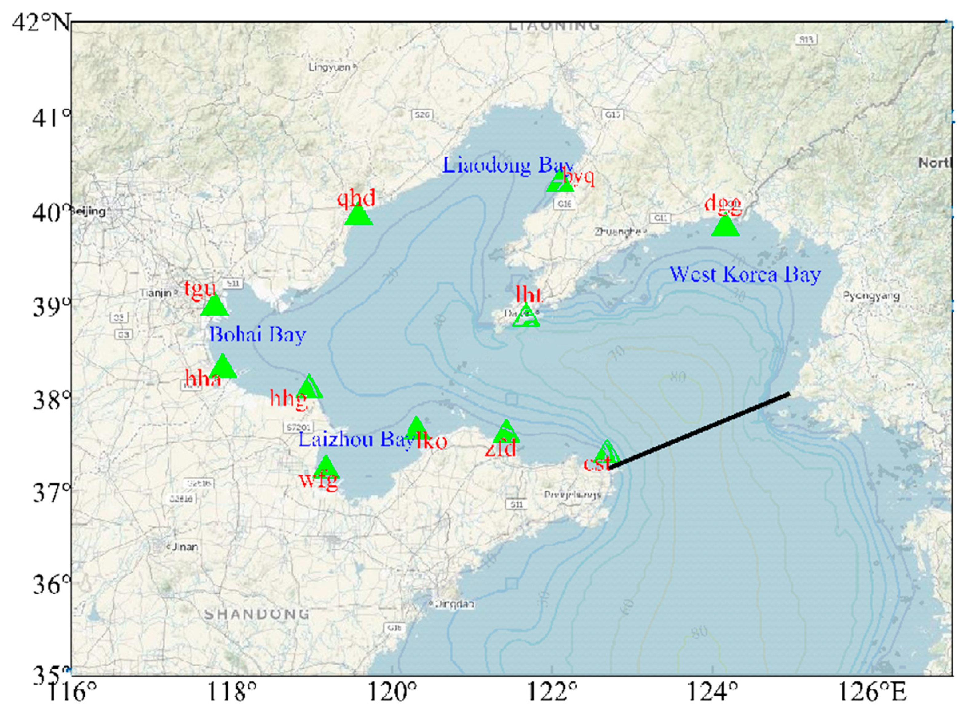
Task: Click the Beijing city label
Action: click(x=89, y=212)
